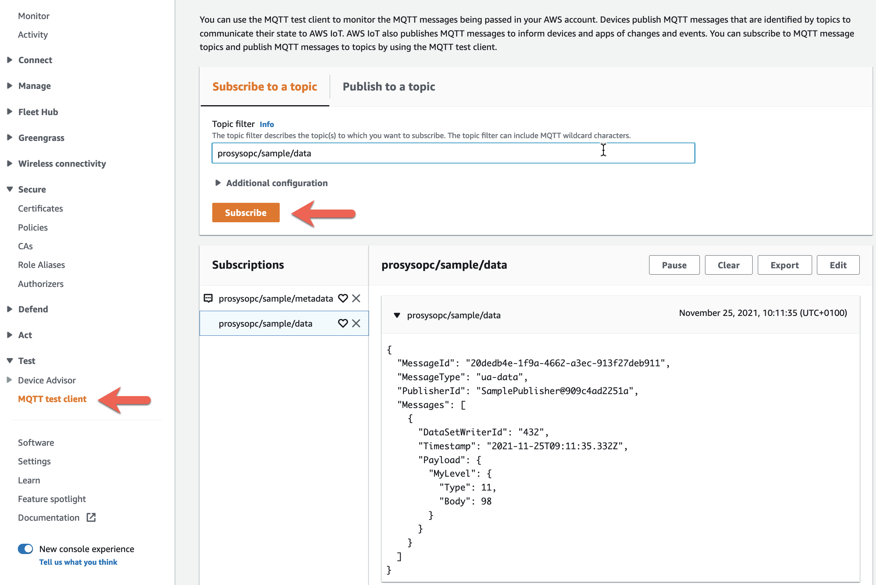This screenshot has width=876, height=585.
Task: Open Documentation external link icon
Action: tap(91, 518)
